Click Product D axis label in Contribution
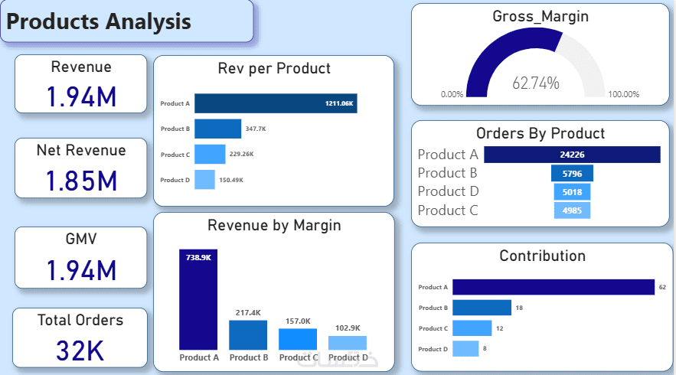This screenshot has height=375, width=676. pos(433,349)
